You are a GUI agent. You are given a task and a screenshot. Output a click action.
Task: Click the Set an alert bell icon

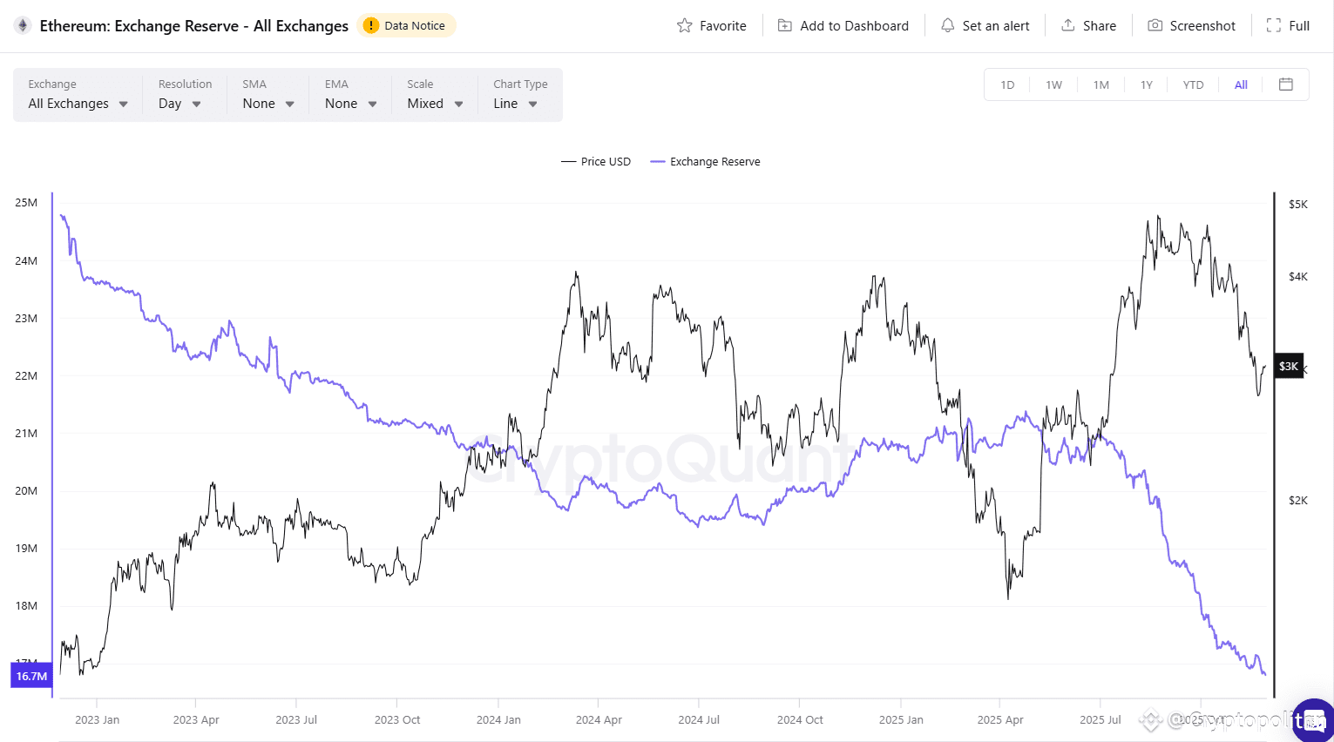pos(947,25)
